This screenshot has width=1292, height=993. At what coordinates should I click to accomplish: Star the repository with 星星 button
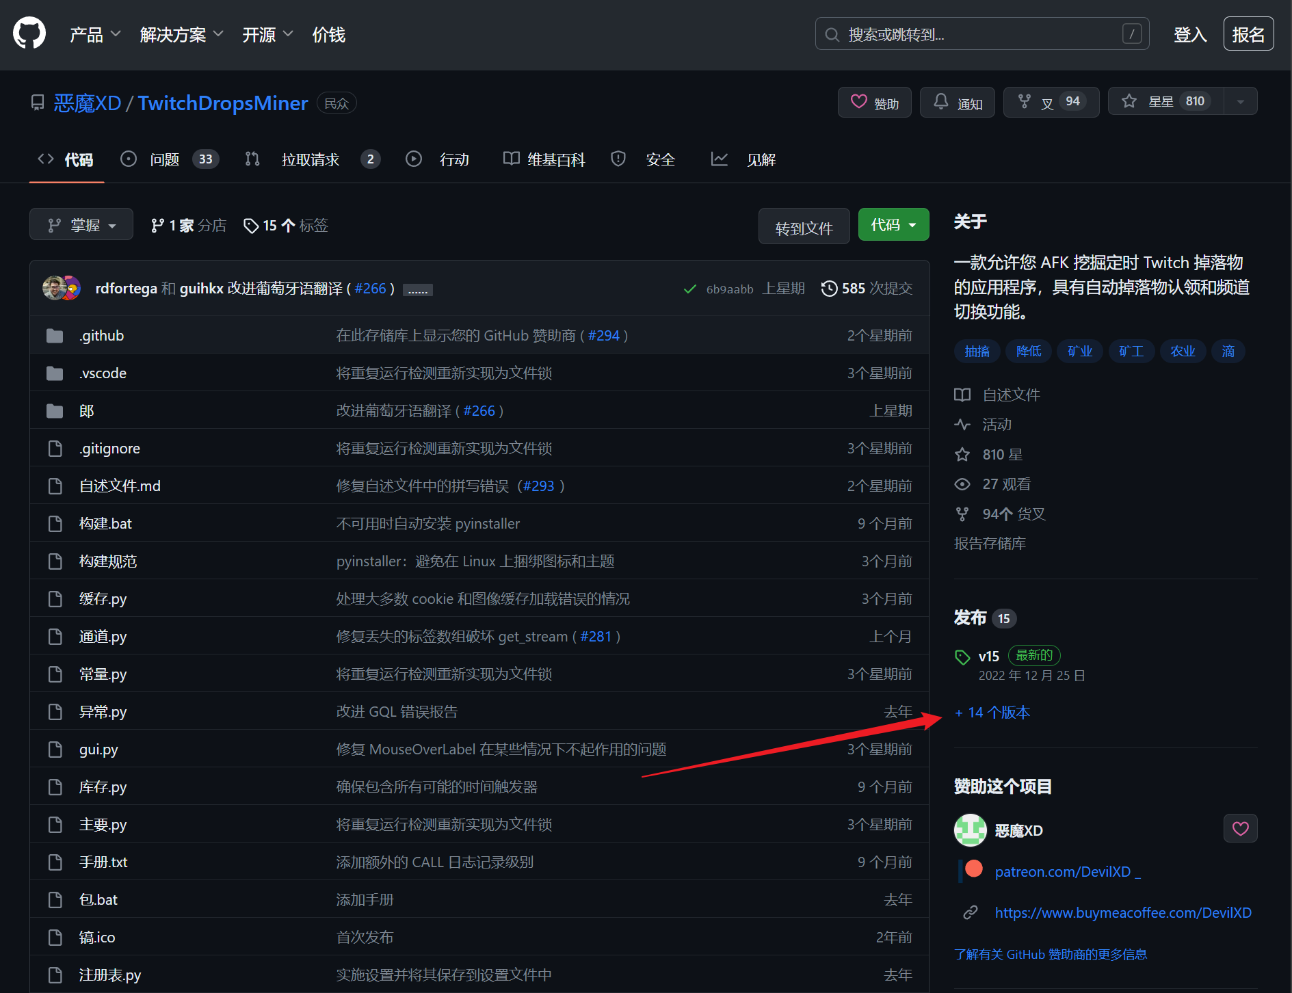(1165, 102)
